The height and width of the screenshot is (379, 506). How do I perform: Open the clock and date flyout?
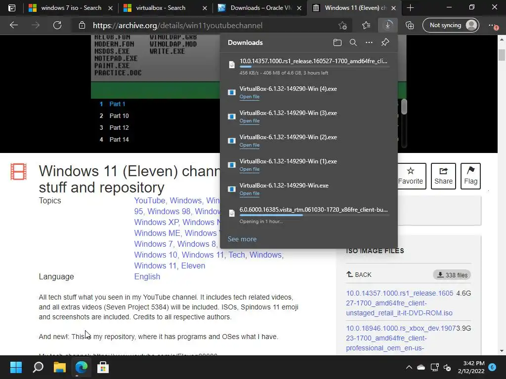pyautogui.click(x=471, y=367)
